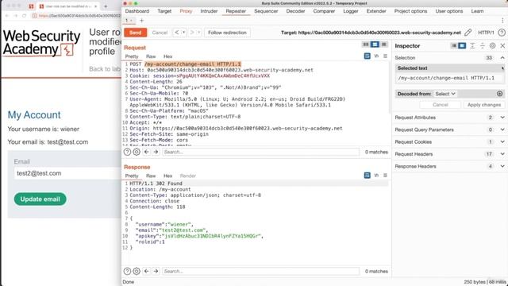Switch to the Decoder tab
The image size is (508, 286).
(x=295, y=11)
